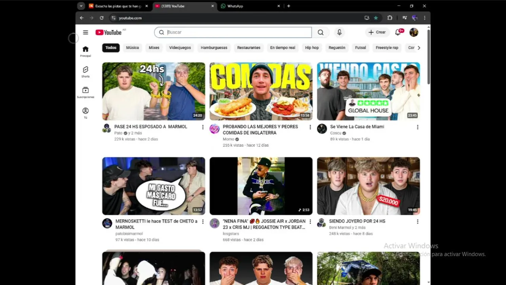Click losgstars channel avatar
This screenshot has height=285, width=506.
coord(214,223)
